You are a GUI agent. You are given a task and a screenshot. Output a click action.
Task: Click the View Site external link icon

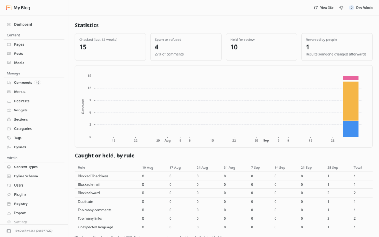[x=316, y=8]
